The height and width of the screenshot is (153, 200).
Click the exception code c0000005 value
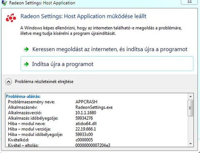coord(84,140)
